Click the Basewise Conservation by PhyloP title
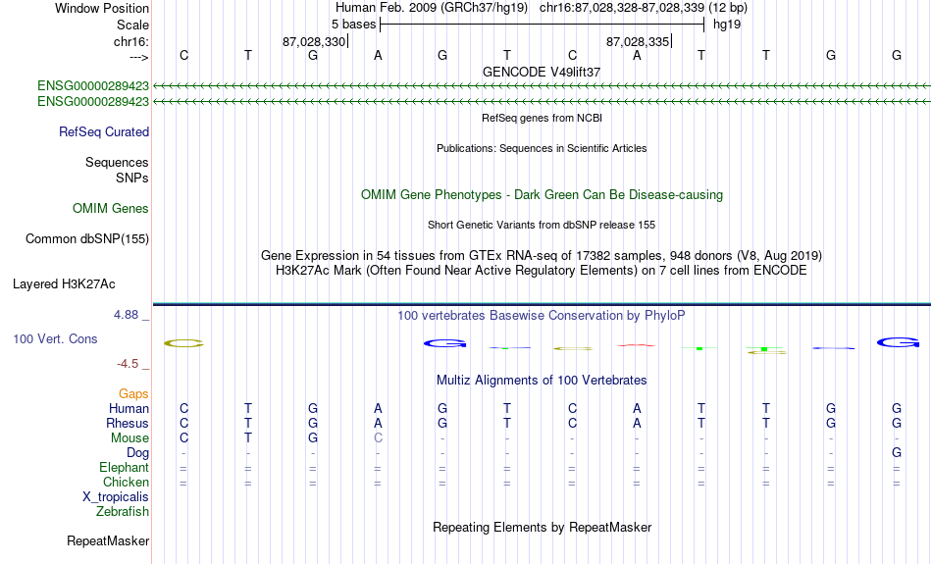Image resolution: width=932 pixels, height=564 pixels. (542, 316)
